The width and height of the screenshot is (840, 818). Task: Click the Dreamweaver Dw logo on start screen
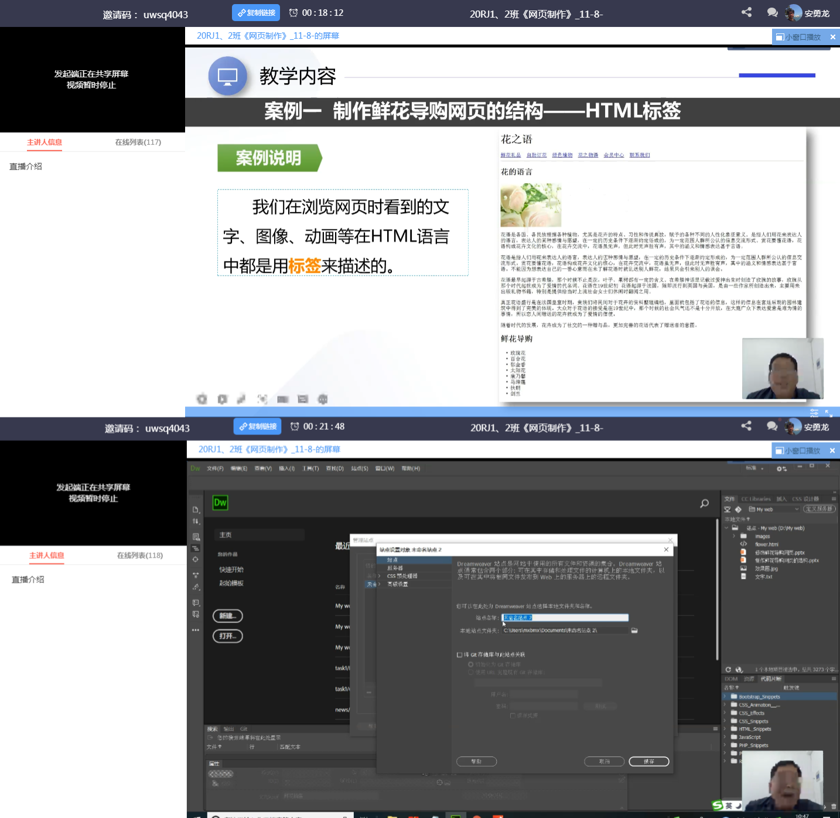(x=220, y=503)
